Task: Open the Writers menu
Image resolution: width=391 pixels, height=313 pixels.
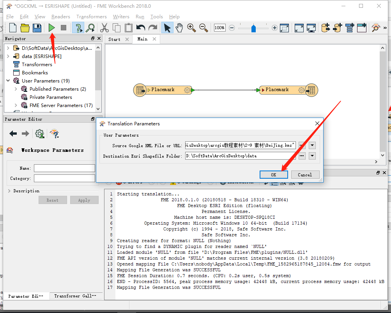Action: [121, 17]
